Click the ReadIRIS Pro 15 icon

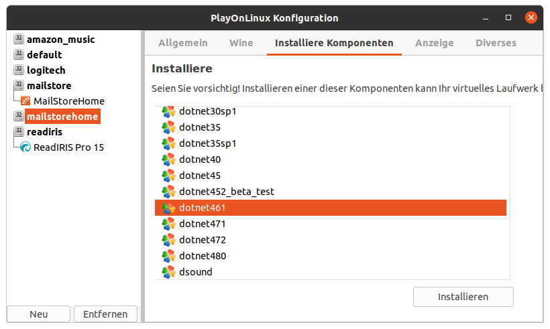tap(25, 147)
